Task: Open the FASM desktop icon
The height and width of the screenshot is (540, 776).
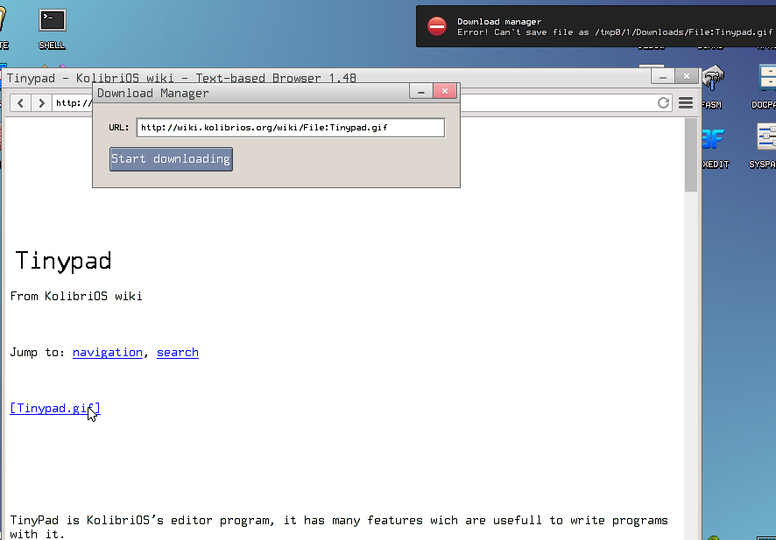Action: tap(713, 80)
